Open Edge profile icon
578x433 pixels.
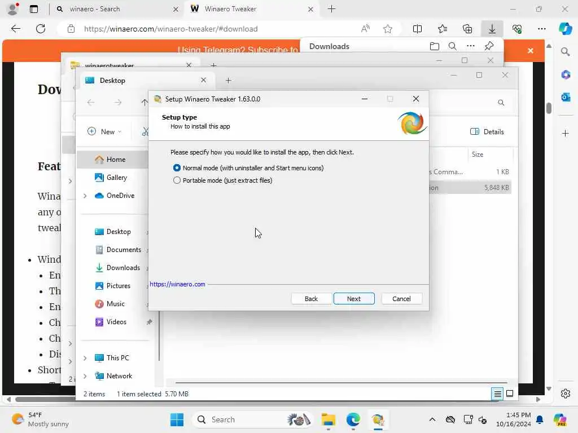[x=13, y=9]
